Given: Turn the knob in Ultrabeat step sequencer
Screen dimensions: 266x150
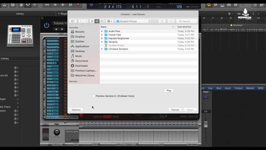Looking at the screenshot, I should tap(57, 132).
